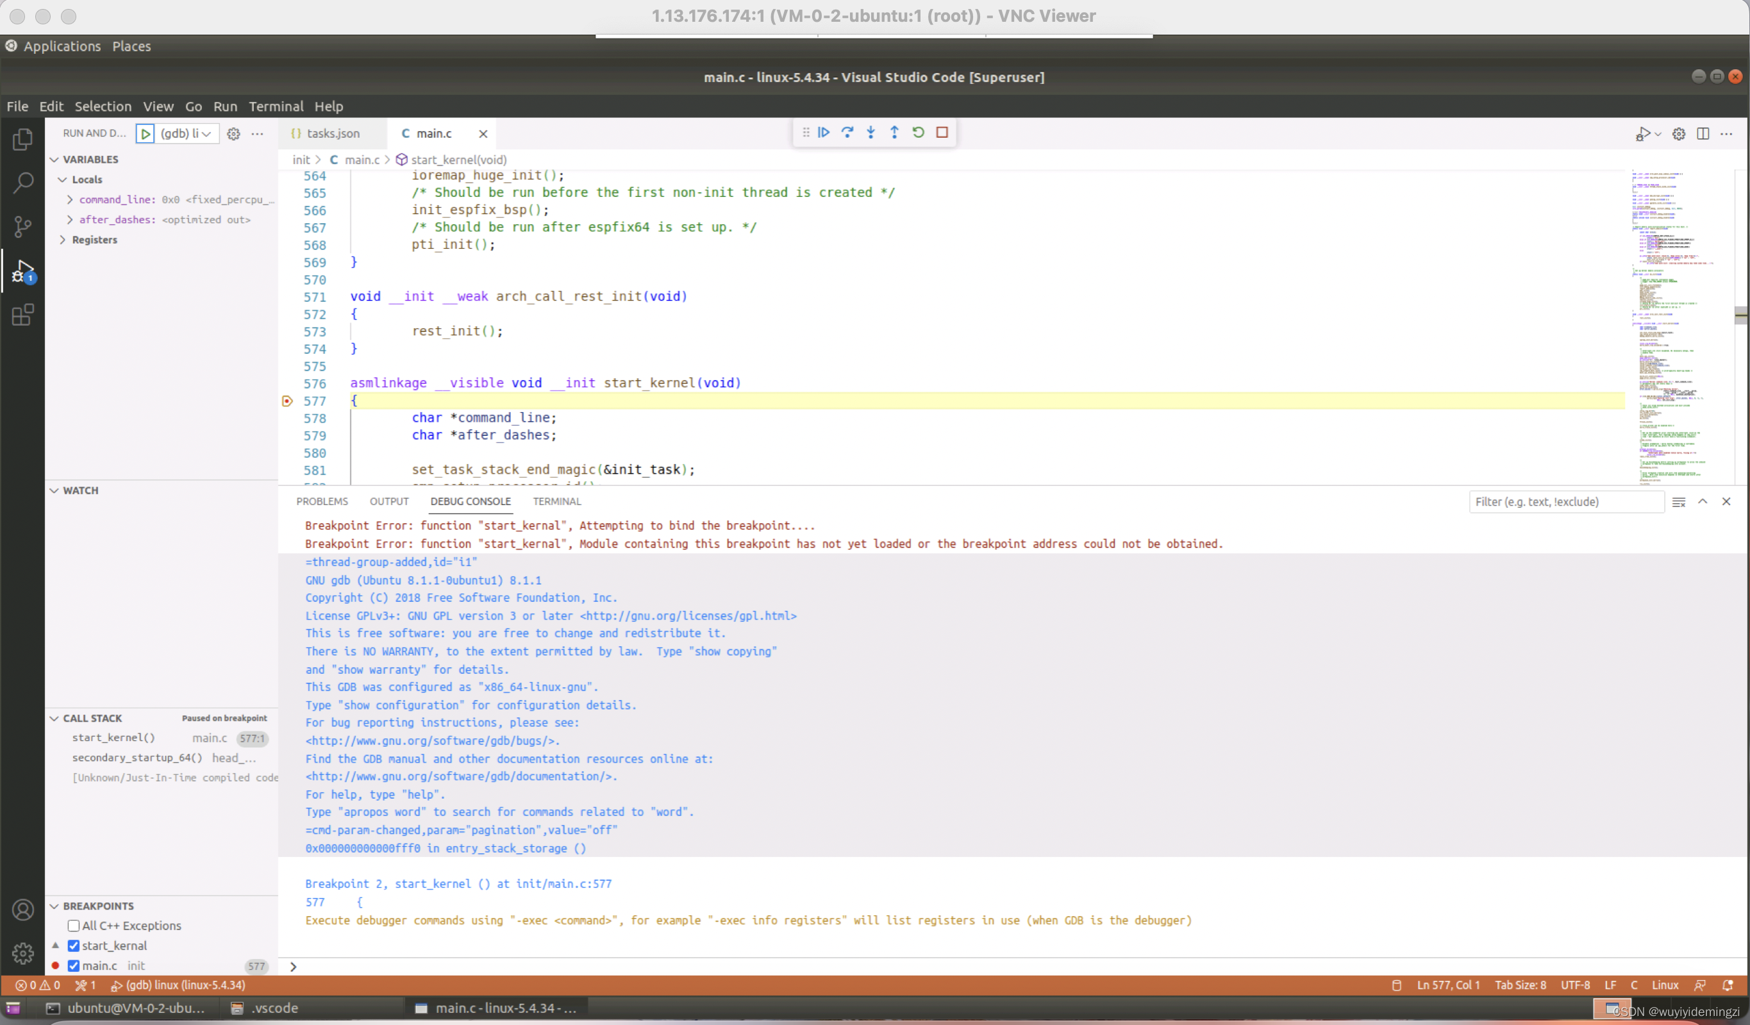Image resolution: width=1750 pixels, height=1025 pixels.
Task: Click Stop in the debug toolbar
Action: pos(942,132)
